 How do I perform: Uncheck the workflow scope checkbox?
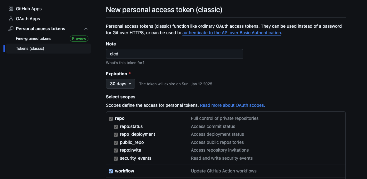[x=111, y=171]
